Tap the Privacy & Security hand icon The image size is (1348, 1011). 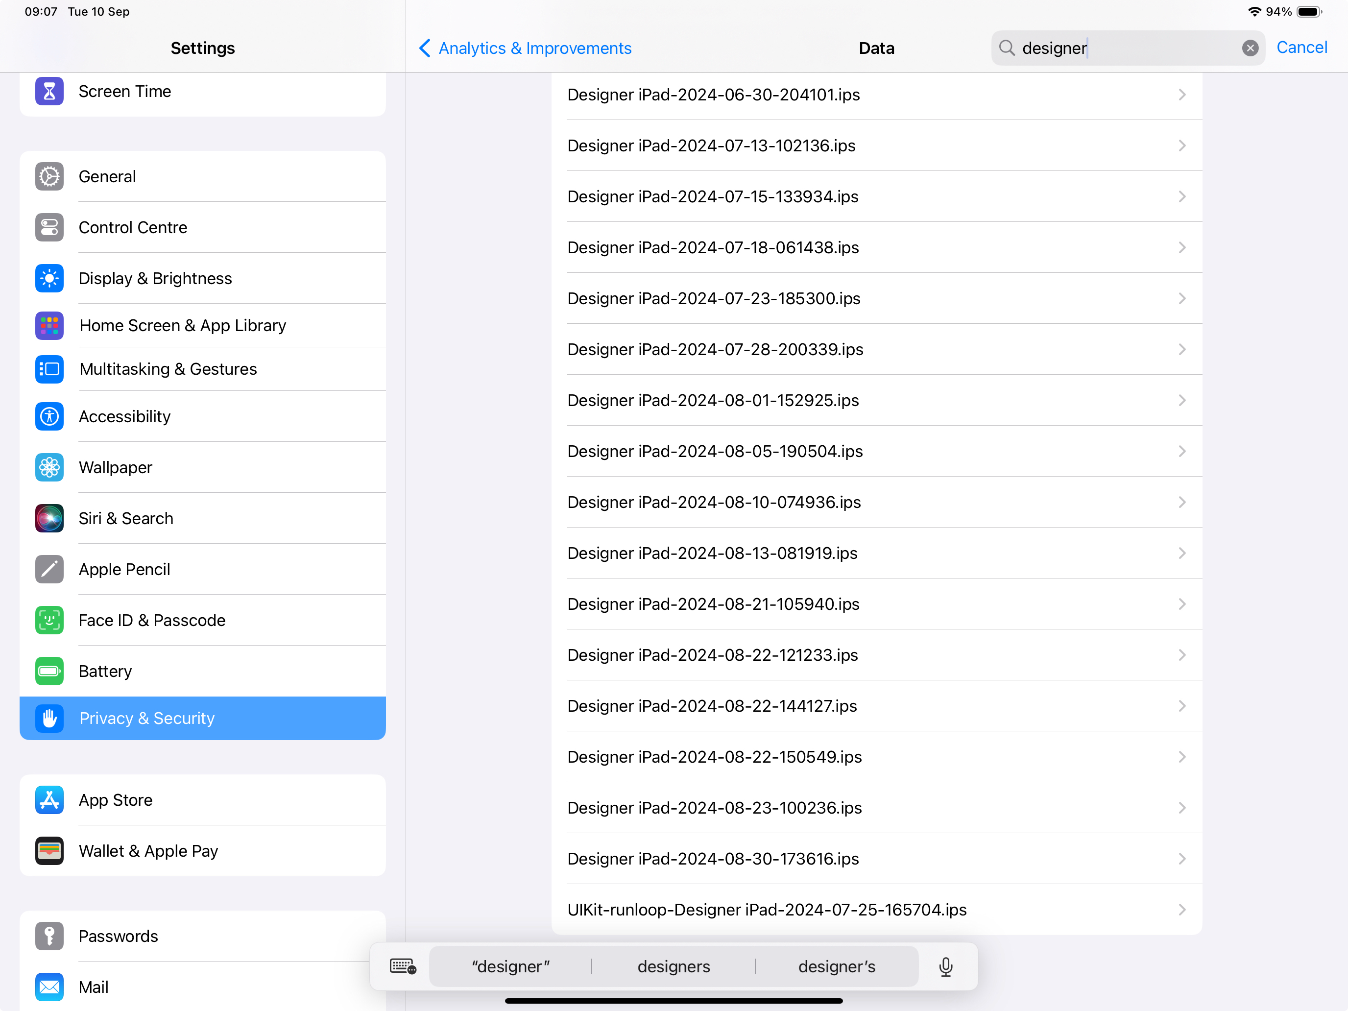tap(49, 719)
